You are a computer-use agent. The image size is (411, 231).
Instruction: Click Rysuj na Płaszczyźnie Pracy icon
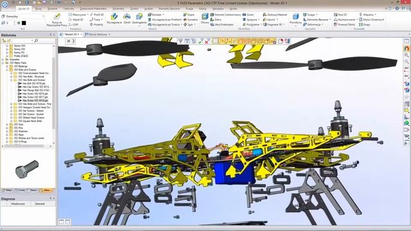coord(57,20)
